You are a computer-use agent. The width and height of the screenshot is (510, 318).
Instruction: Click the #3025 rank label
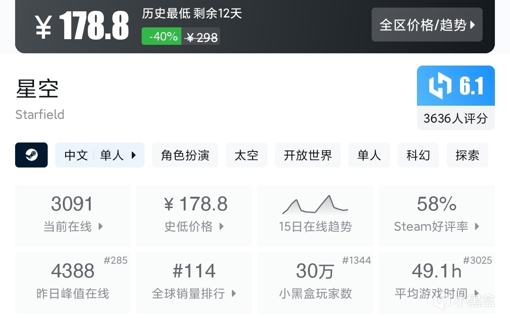[x=477, y=260]
